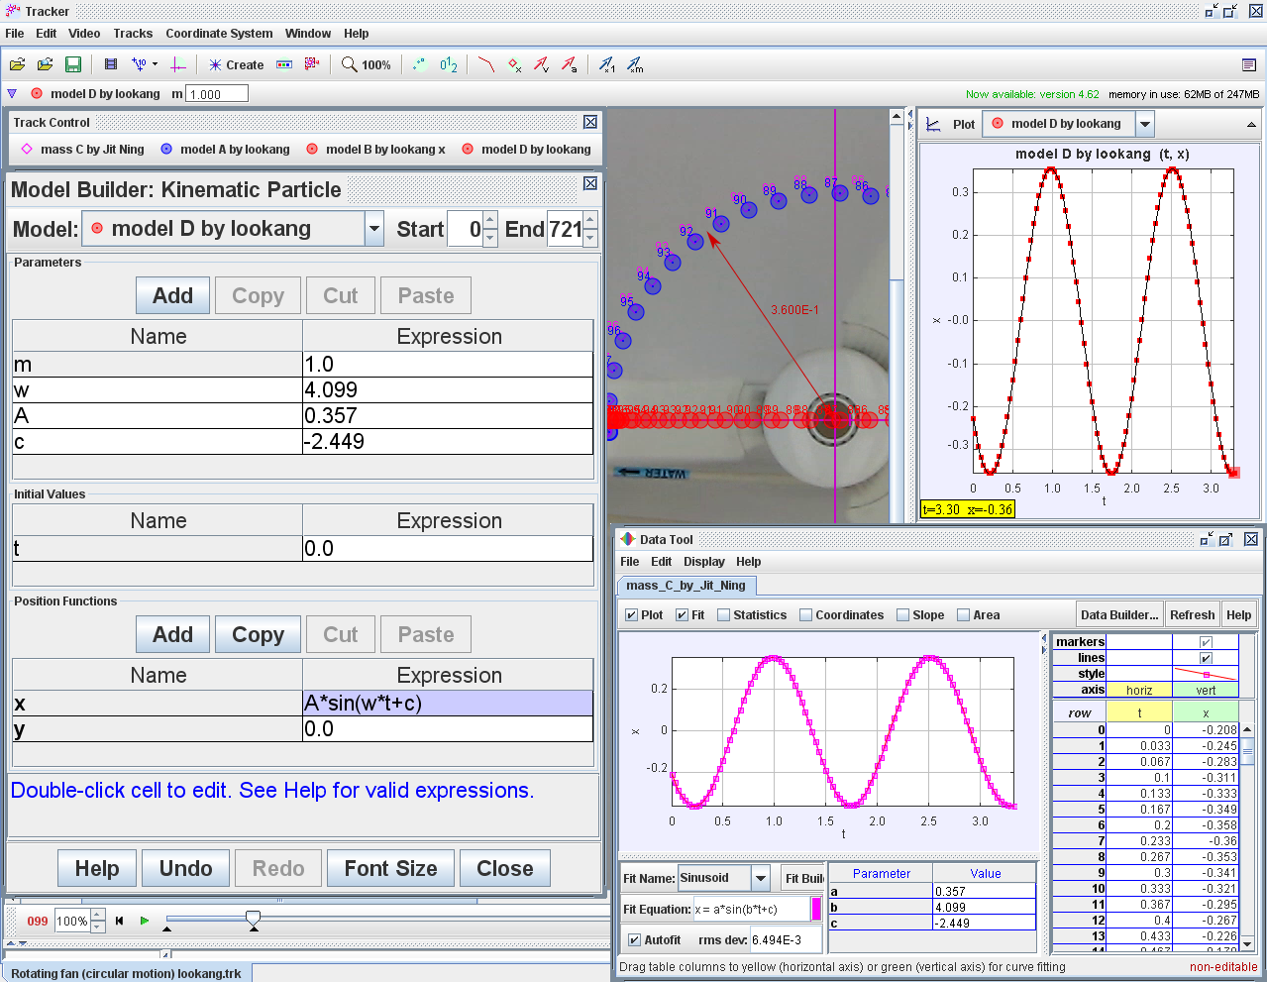Open the clip settings (filmstrip) icon

pyautogui.click(x=111, y=63)
